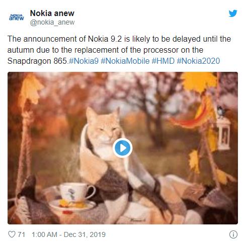Click the Twitter bird logo
The image size is (244, 243).
pos(233,13)
